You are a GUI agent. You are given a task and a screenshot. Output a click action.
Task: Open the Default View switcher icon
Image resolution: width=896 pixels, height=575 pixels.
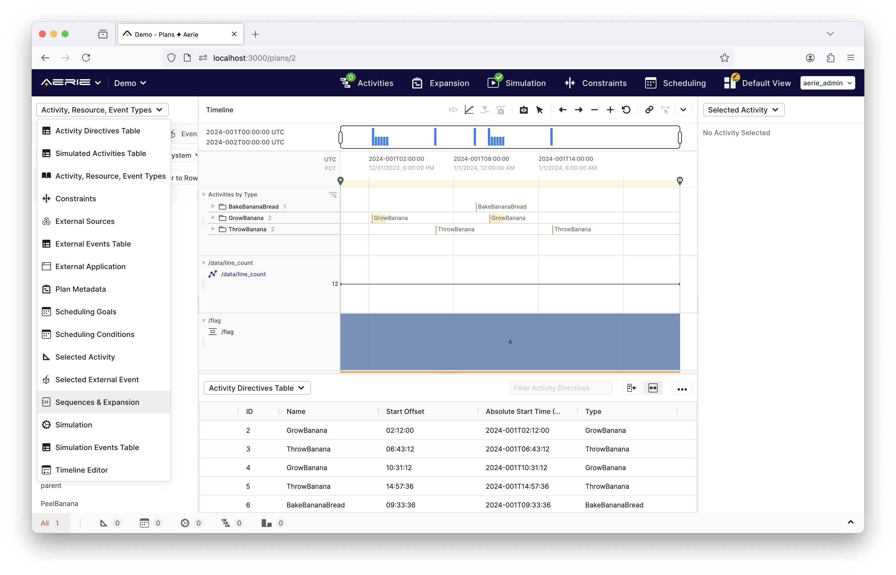730,83
